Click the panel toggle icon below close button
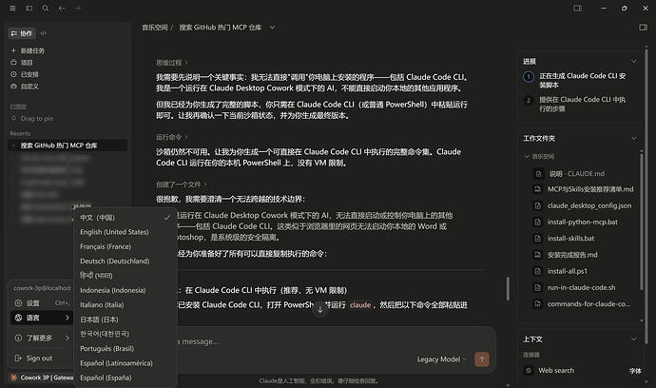Image resolution: width=656 pixels, height=388 pixels. coord(643,28)
